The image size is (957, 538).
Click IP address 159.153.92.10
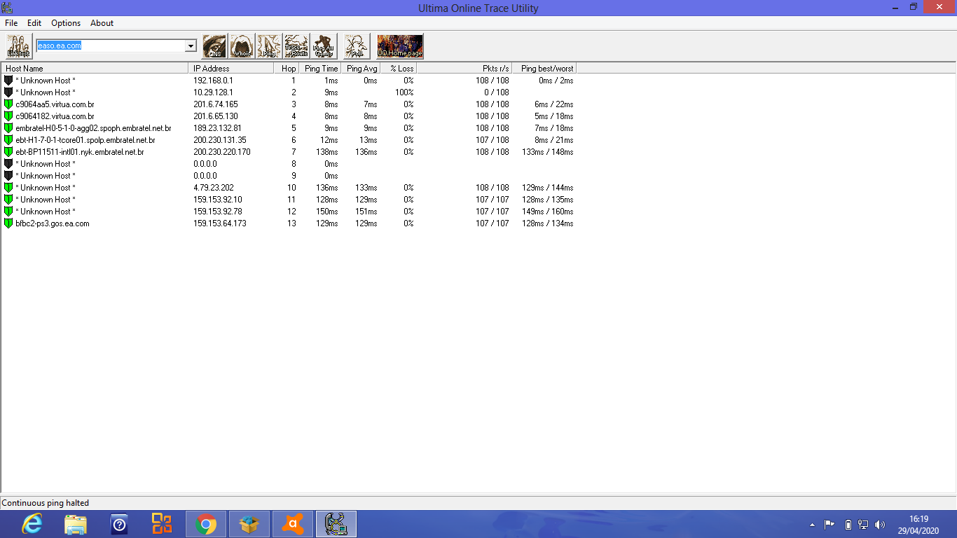click(217, 200)
